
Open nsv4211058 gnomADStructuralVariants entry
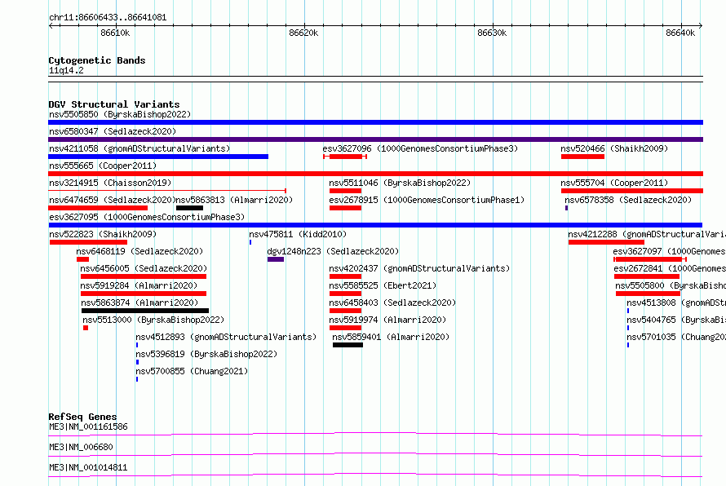(139, 148)
